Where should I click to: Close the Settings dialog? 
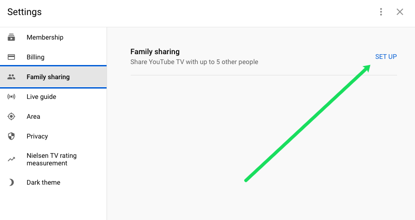pyautogui.click(x=399, y=12)
